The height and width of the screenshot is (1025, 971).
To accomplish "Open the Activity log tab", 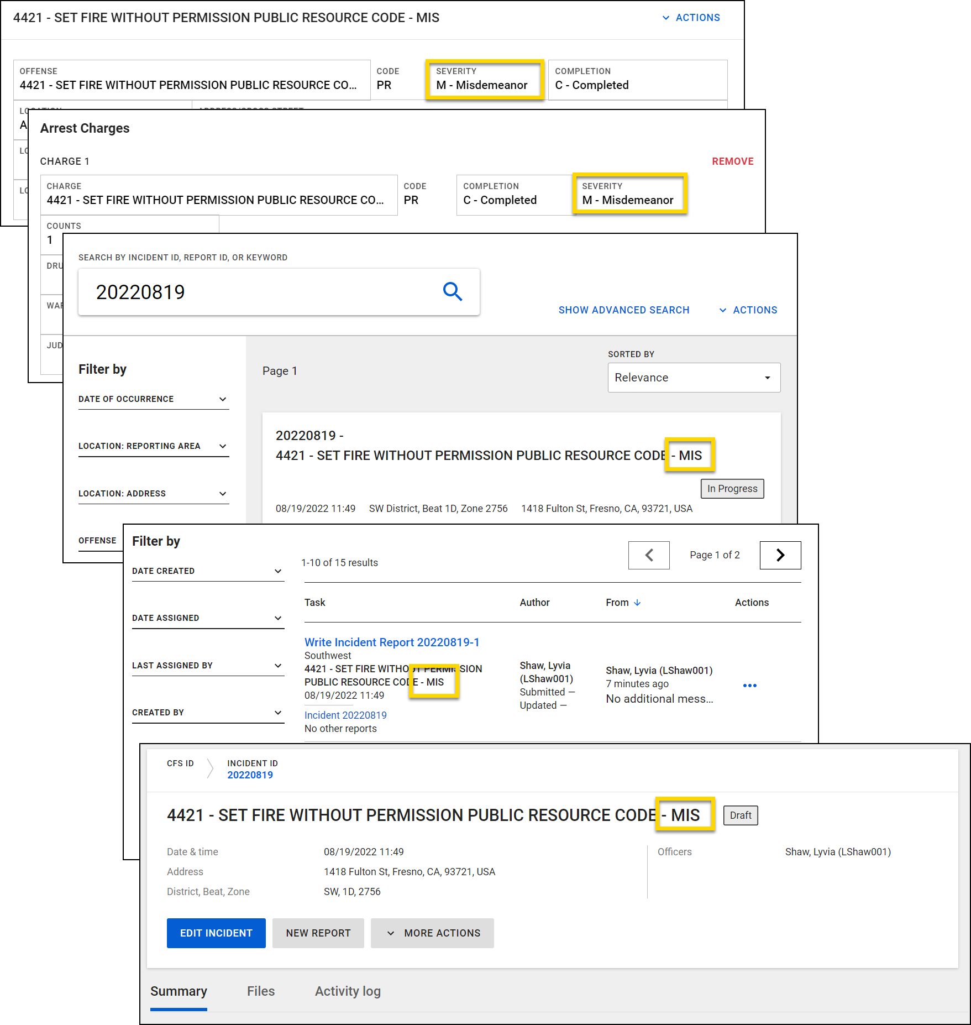I will pyautogui.click(x=348, y=991).
